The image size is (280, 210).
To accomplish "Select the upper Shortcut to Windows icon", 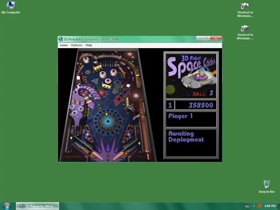I will click(245, 10).
